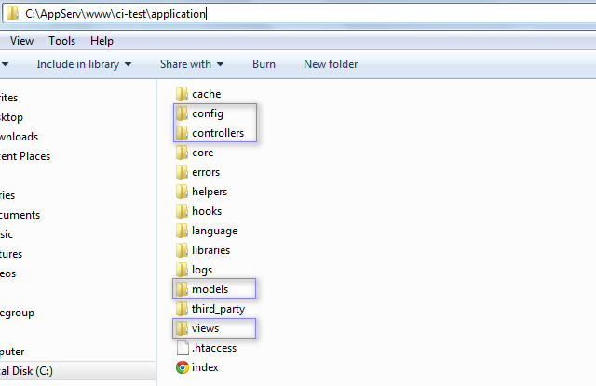Create a New folder
The height and width of the screenshot is (386, 596).
click(x=331, y=64)
